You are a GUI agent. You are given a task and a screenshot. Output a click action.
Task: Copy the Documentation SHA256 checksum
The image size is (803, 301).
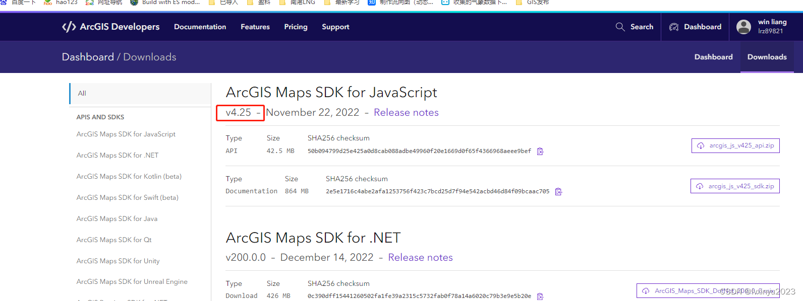(558, 191)
